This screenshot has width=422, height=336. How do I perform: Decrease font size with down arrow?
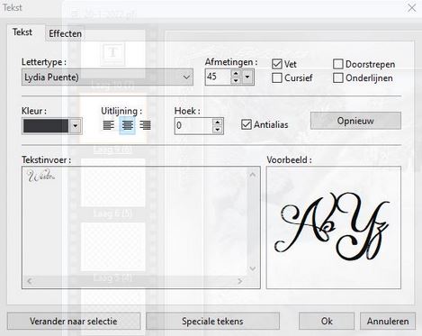pos(236,80)
